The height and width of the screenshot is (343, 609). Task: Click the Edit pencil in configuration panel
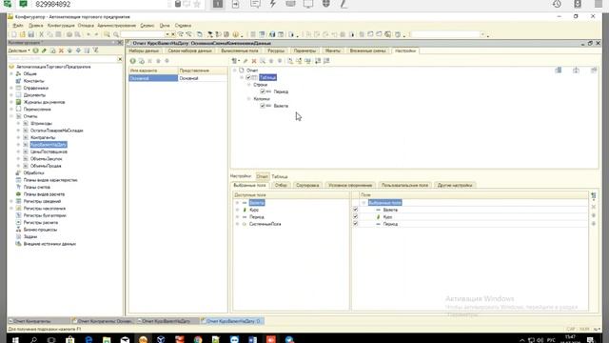[x=45, y=50]
